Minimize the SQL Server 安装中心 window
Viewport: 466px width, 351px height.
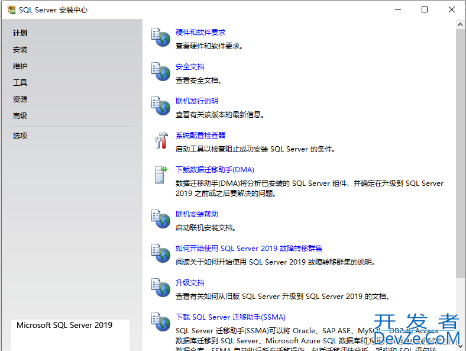(398, 9)
